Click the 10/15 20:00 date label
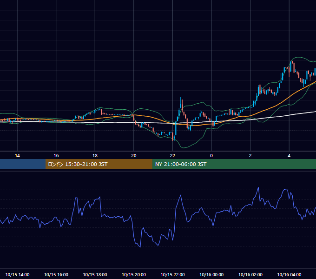The image size is (316, 279). (134, 274)
